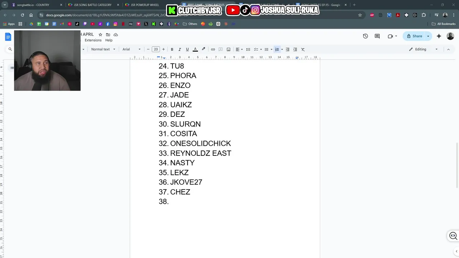Click the increase indent icon
The height and width of the screenshot is (258, 459).
[295, 49]
